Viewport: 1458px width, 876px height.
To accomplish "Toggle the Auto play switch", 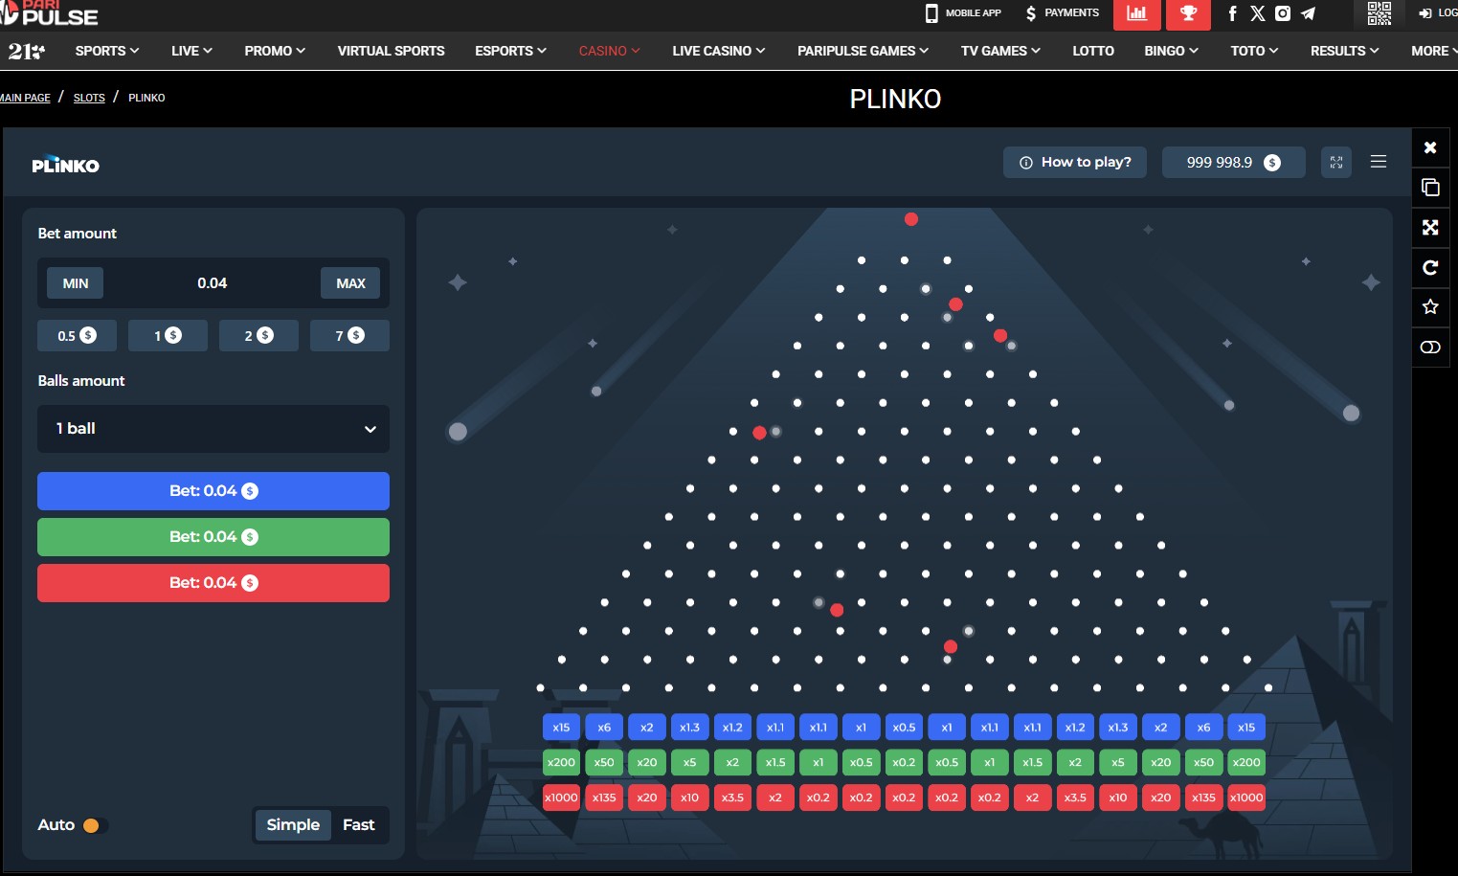I will [x=95, y=825].
